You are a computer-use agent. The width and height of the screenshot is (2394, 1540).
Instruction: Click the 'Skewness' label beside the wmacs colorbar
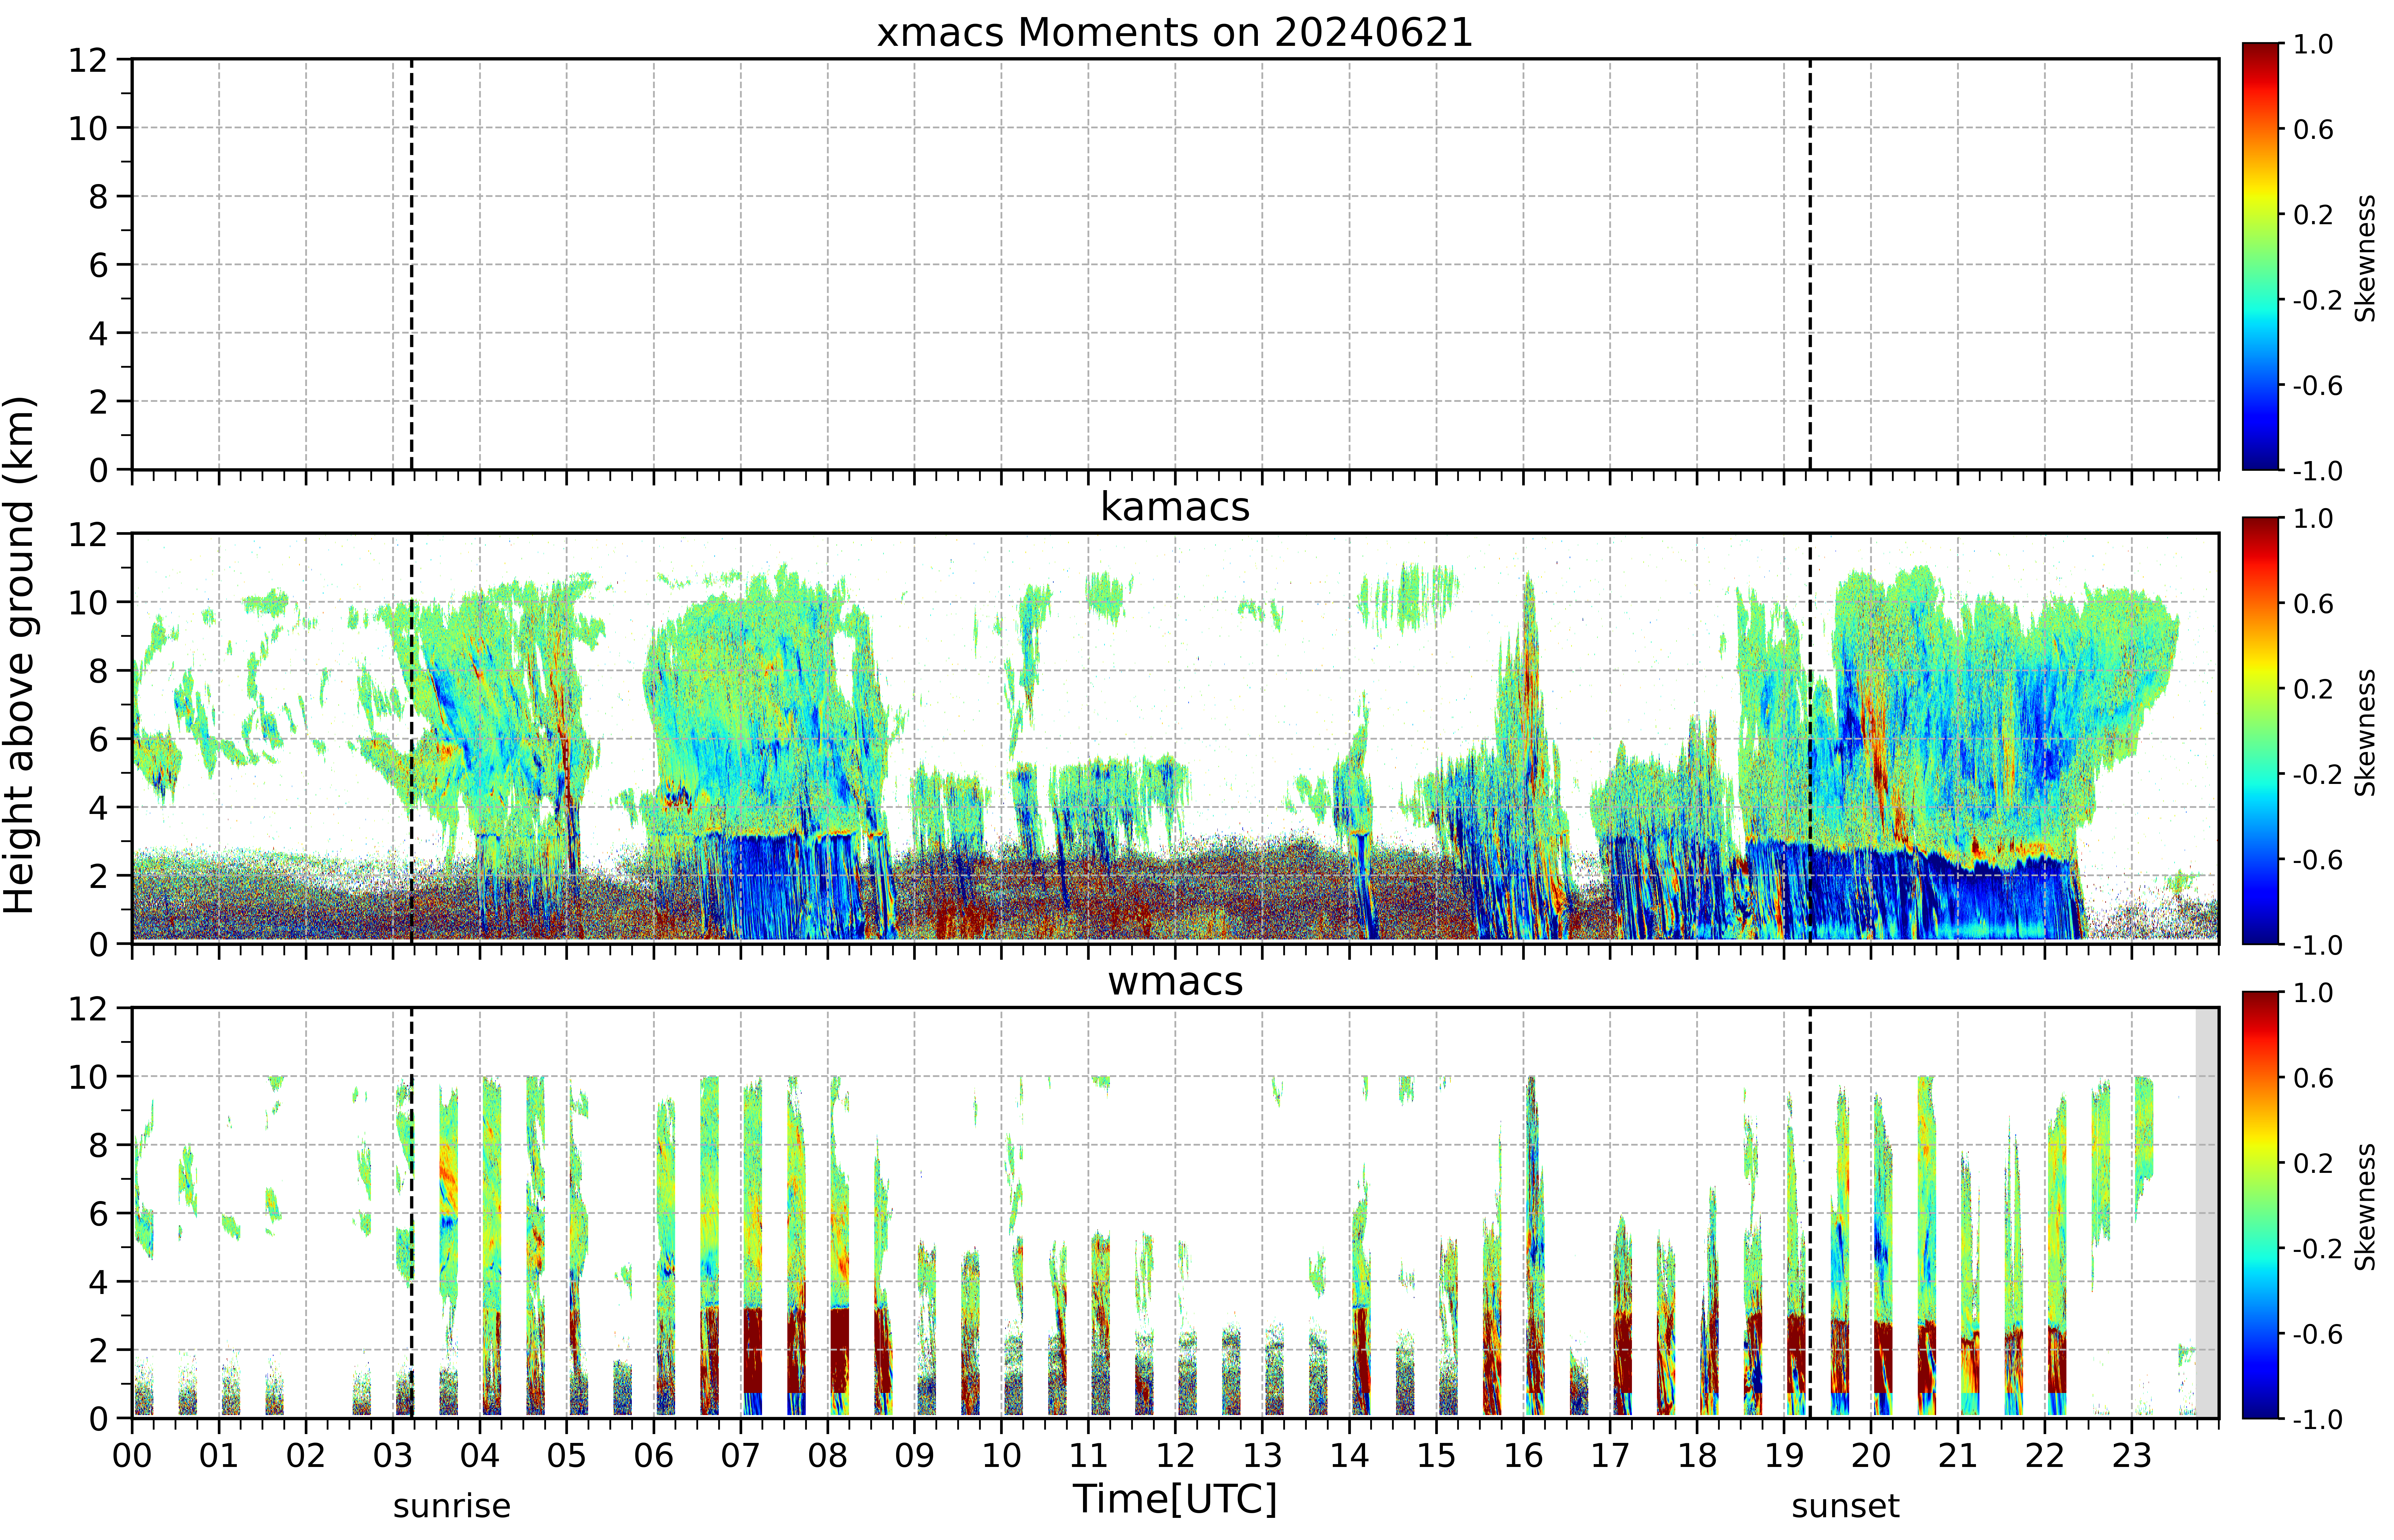pyautogui.click(x=2365, y=1207)
